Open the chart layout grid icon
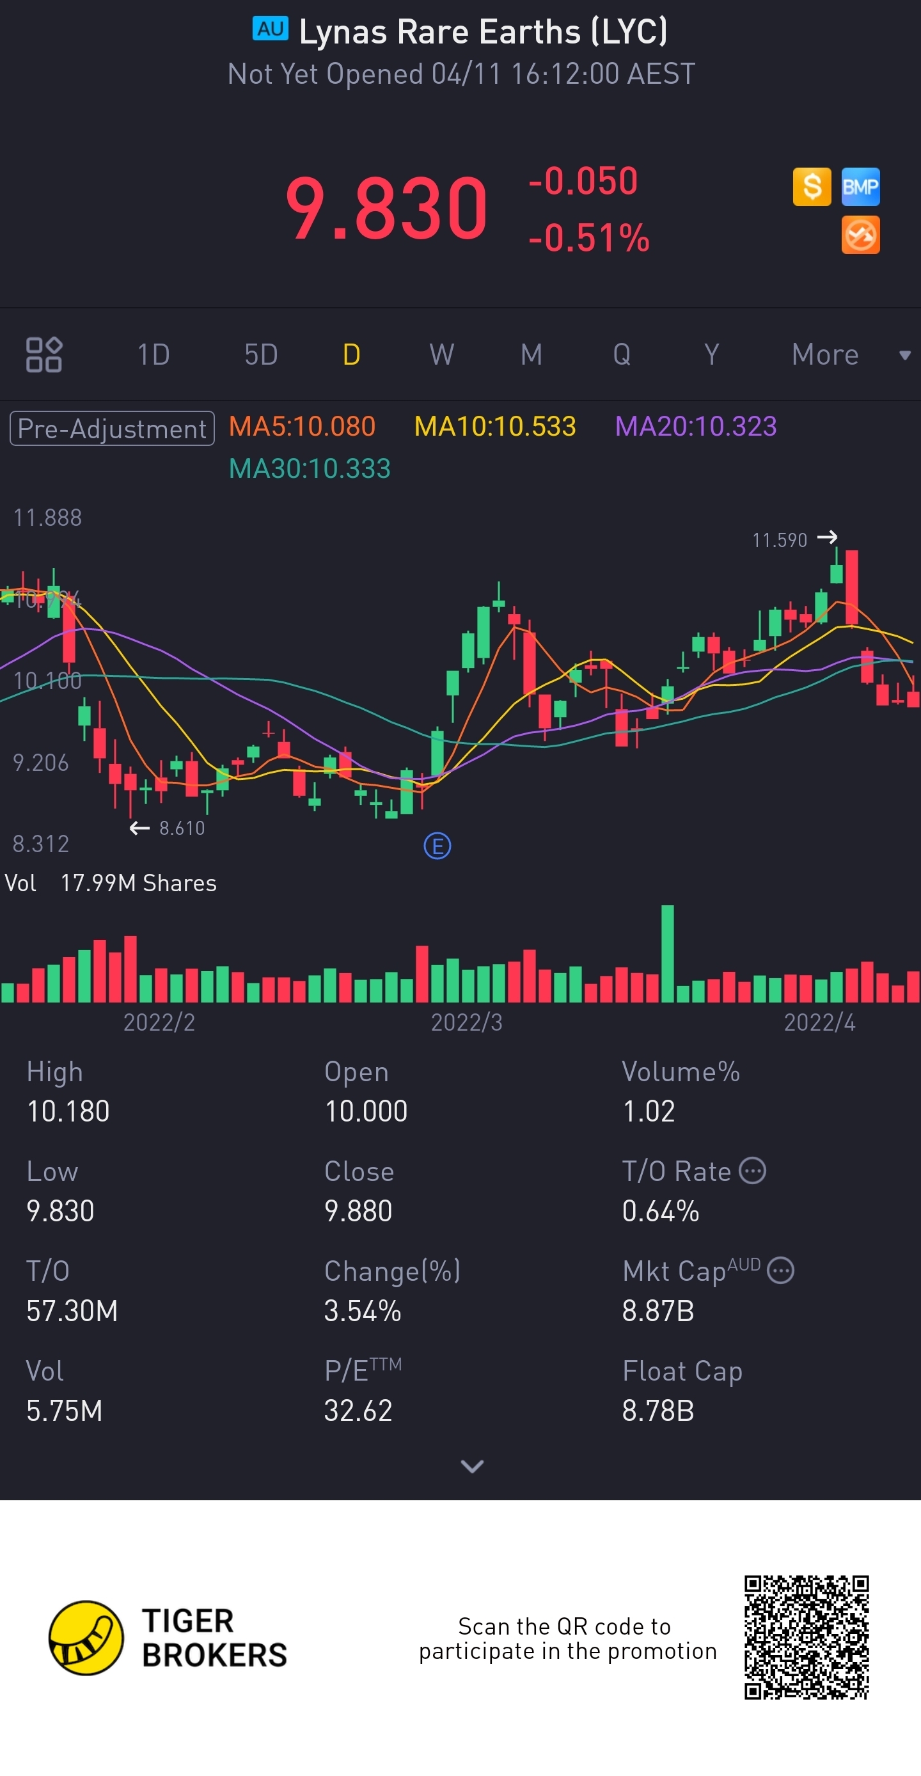 click(x=44, y=354)
